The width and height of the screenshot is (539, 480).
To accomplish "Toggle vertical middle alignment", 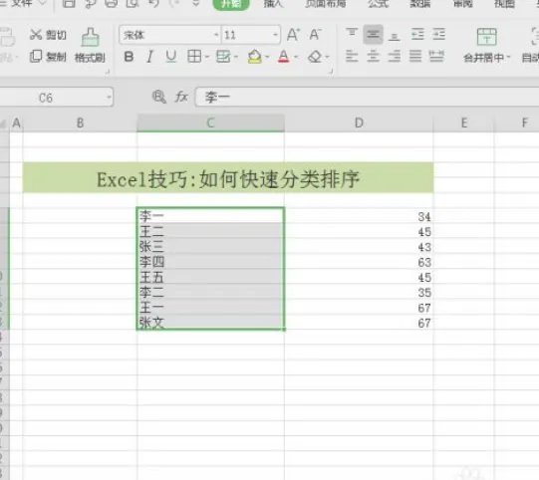I will click(x=373, y=35).
